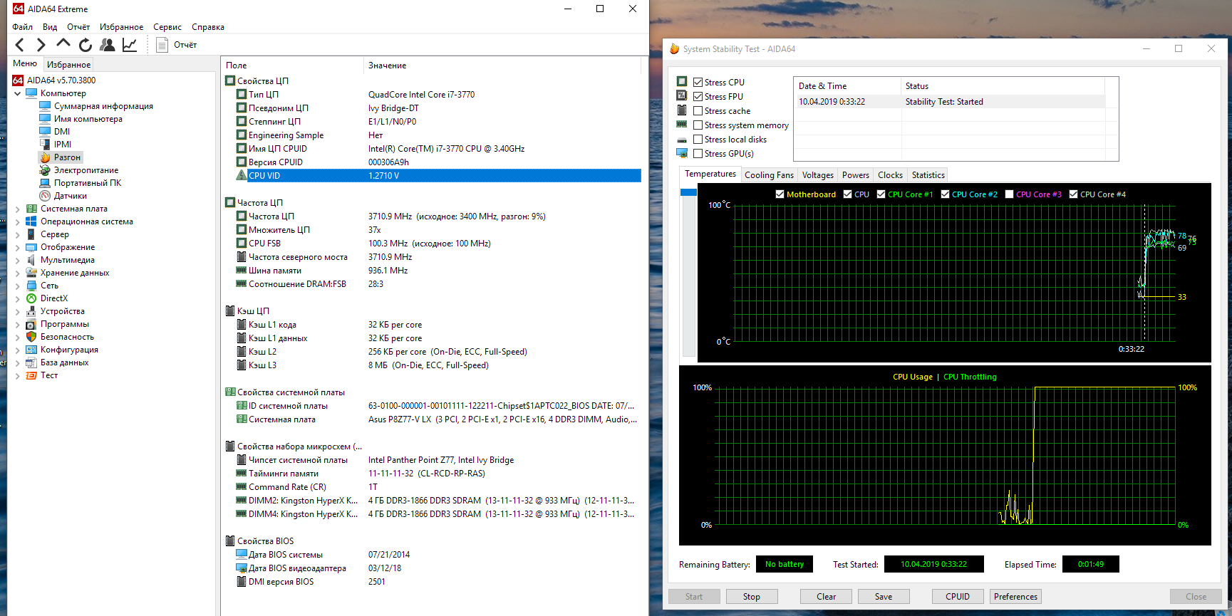The width and height of the screenshot is (1232, 616).
Task: Enable the Stress GPU(s) checkbox
Action: [x=698, y=154]
